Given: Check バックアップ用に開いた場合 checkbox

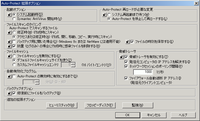Looking at the screenshot, I should (x=14, y=42).
